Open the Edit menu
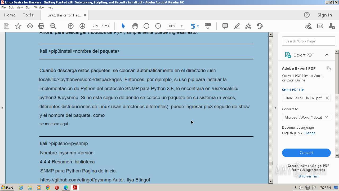This screenshot has width=339, height=191. click(x=11, y=7)
